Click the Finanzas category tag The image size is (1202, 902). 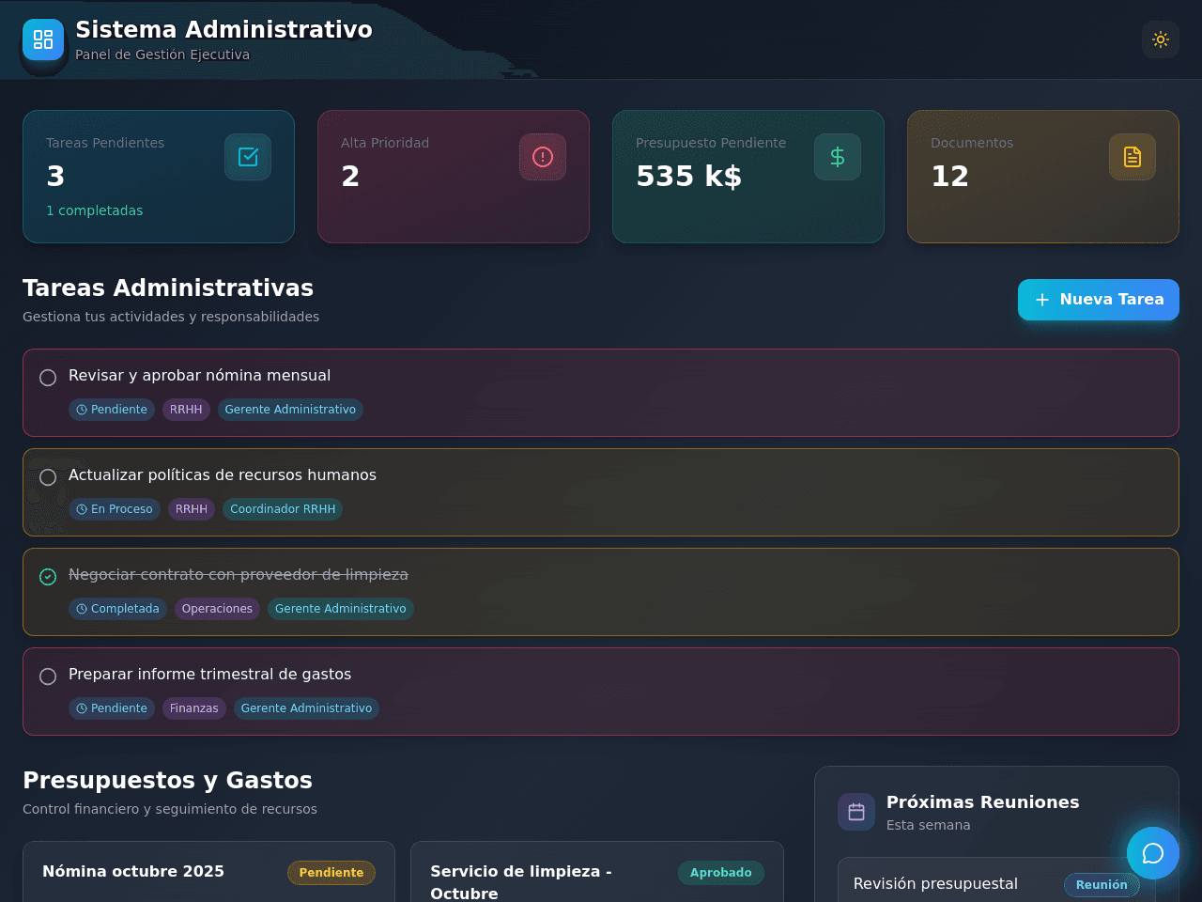point(194,708)
